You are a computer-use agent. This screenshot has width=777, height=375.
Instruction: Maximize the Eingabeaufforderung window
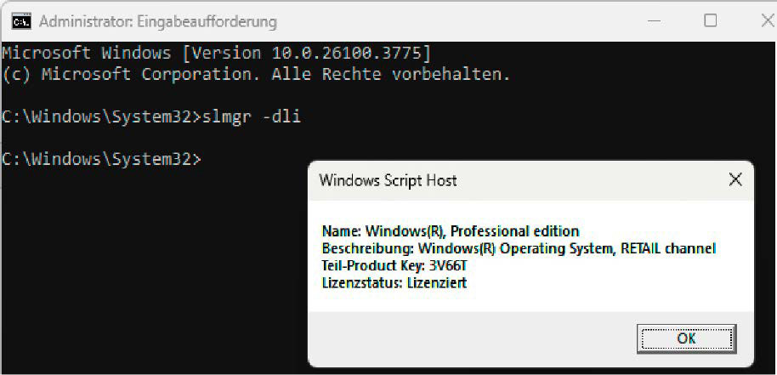(x=711, y=20)
